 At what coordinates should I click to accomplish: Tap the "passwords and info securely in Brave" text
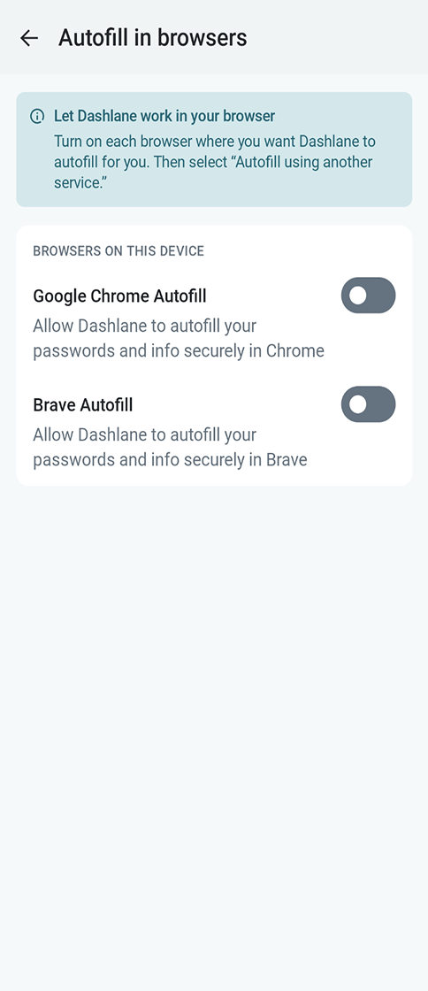tap(170, 459)
